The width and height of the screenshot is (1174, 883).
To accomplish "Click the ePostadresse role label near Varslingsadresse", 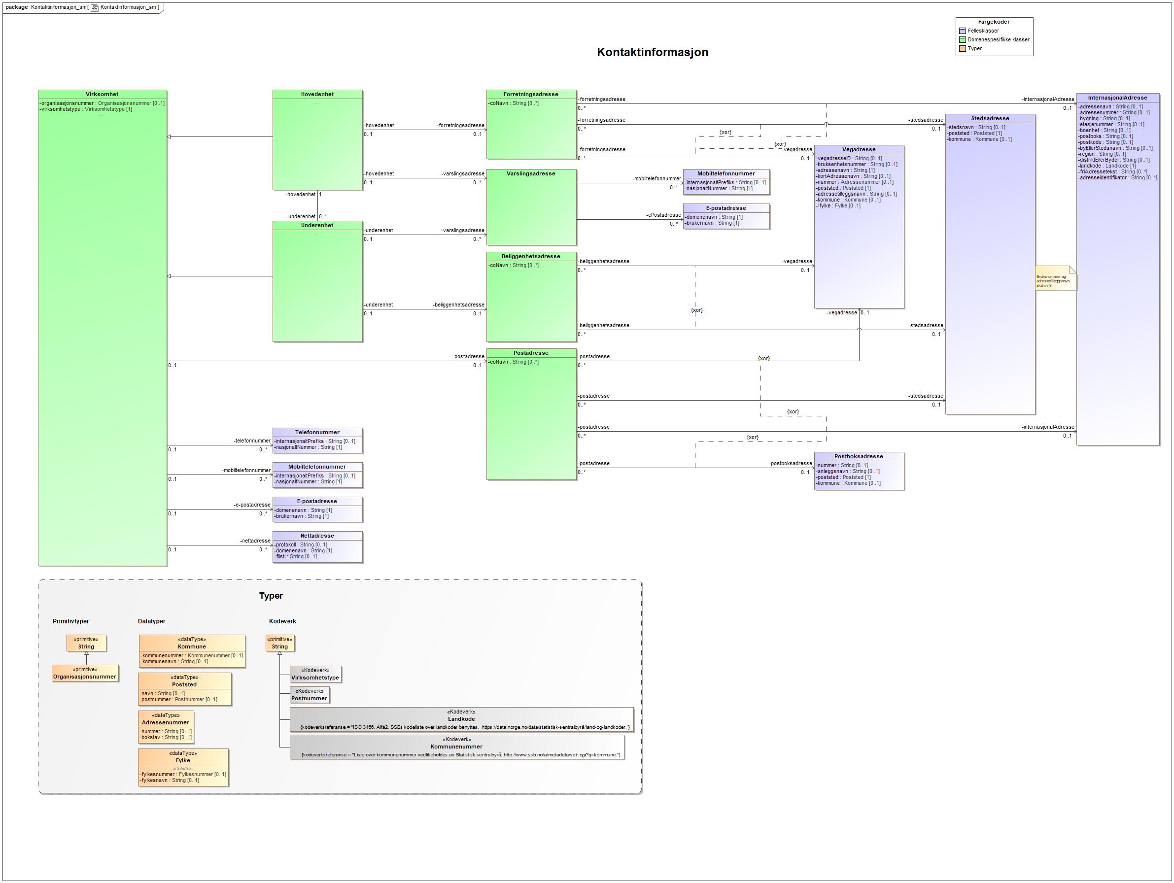I will tap(663, 215).
